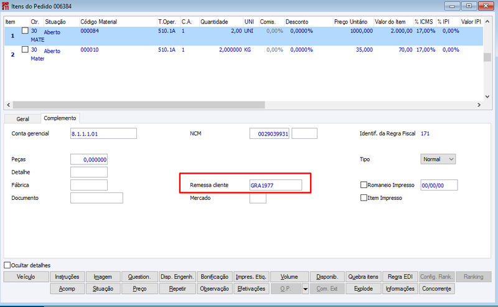
Task: Click the NCM field showing 0029039931
Action: tap(270, 133)
